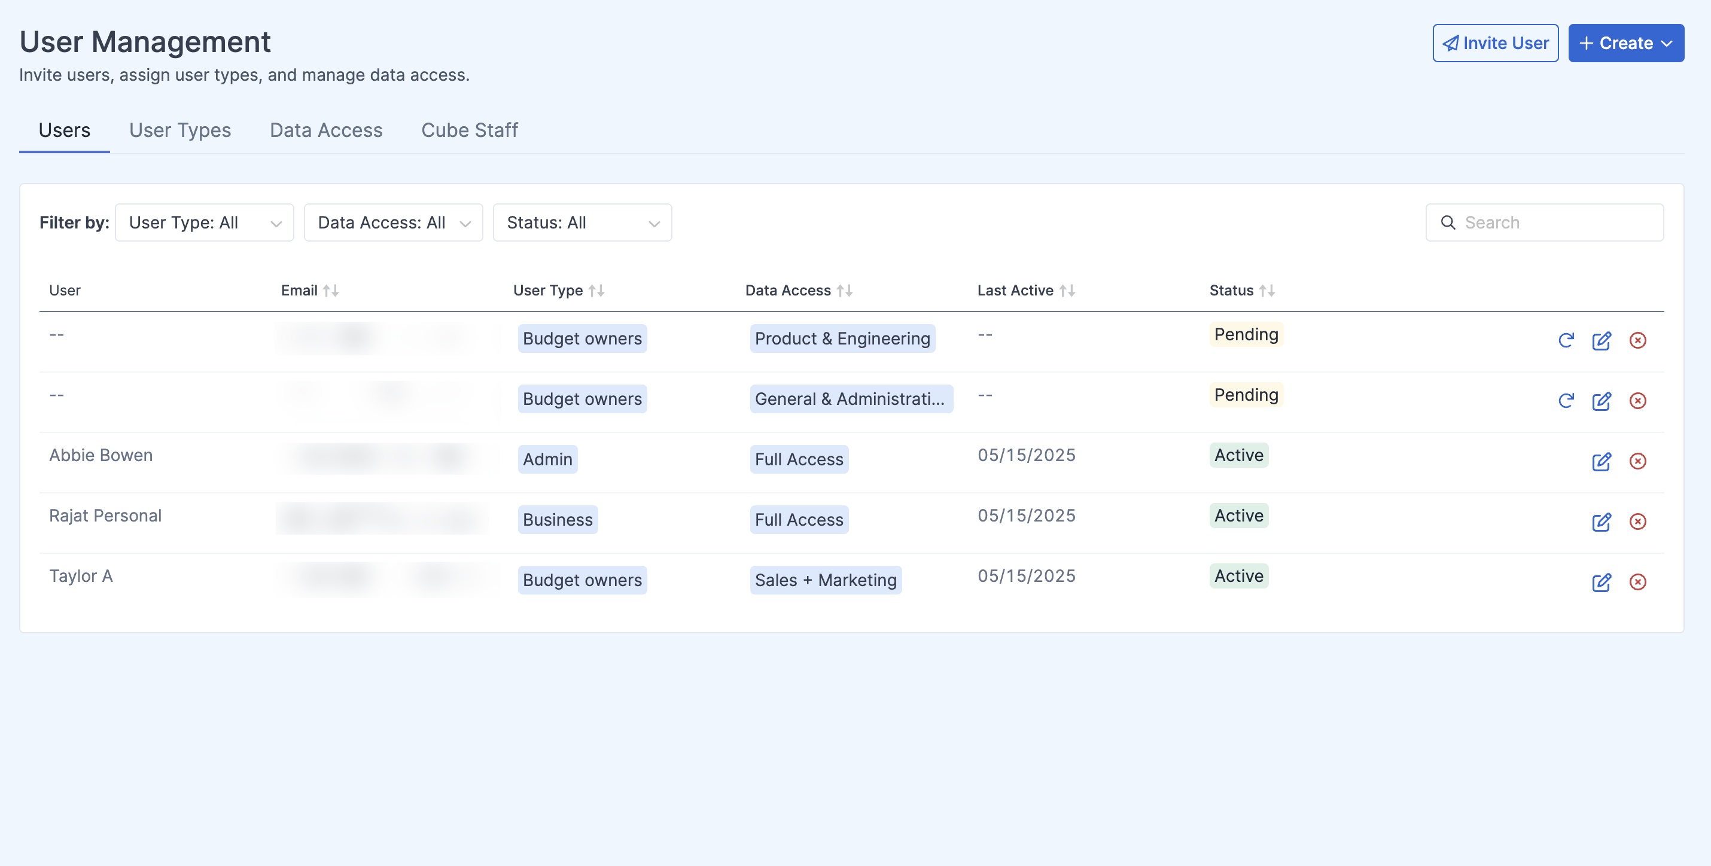Remove Taylor A from users

click(x=1637, y=583)
